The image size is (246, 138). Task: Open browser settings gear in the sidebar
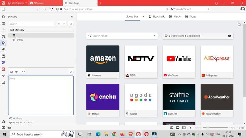3,122
